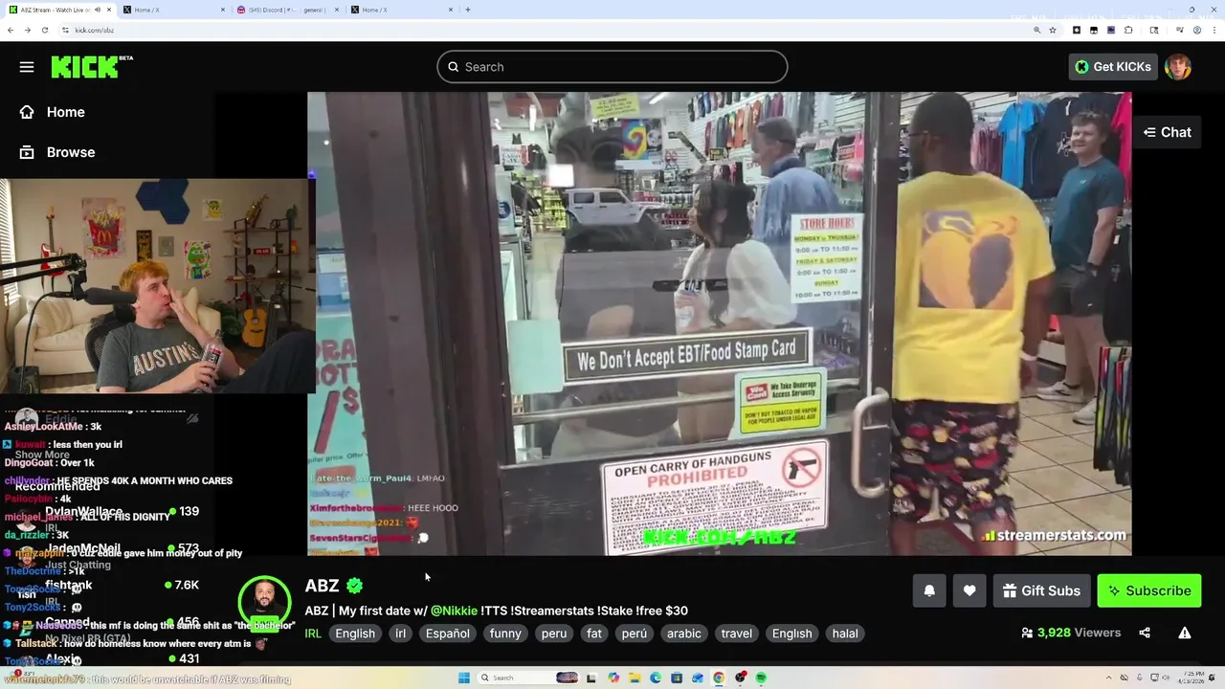Expand the Chat panel
Viewport: 1225px width, 689px height.
(x=1168, y=132)
